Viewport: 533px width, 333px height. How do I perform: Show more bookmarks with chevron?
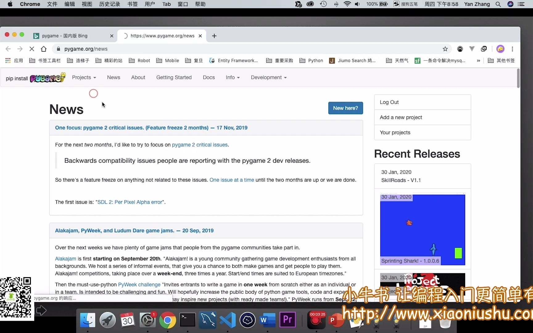tap(478, 60)
